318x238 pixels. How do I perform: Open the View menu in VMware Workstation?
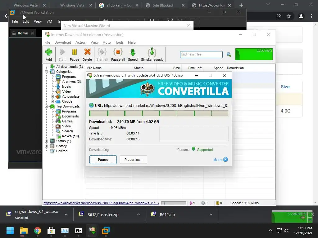(38, 21)
